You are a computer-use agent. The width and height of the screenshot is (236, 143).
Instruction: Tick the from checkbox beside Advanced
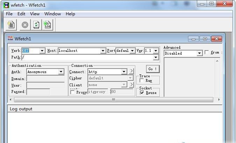(x=207, y=53)
